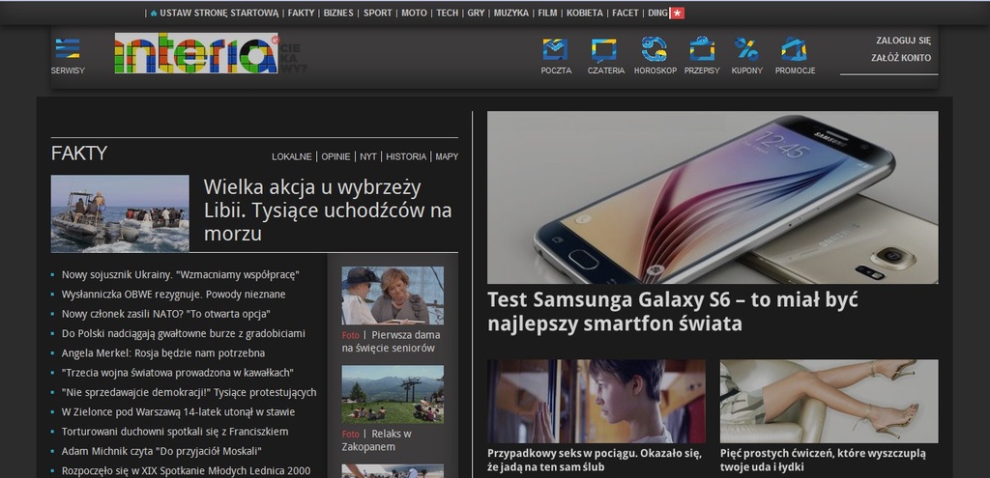
Task: Select the OPINIE subsection tab
Action: (x=335, y=156)
